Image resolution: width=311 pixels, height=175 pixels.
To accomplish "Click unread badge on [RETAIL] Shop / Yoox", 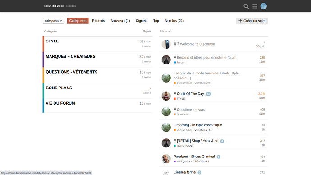I will [222, 141].
